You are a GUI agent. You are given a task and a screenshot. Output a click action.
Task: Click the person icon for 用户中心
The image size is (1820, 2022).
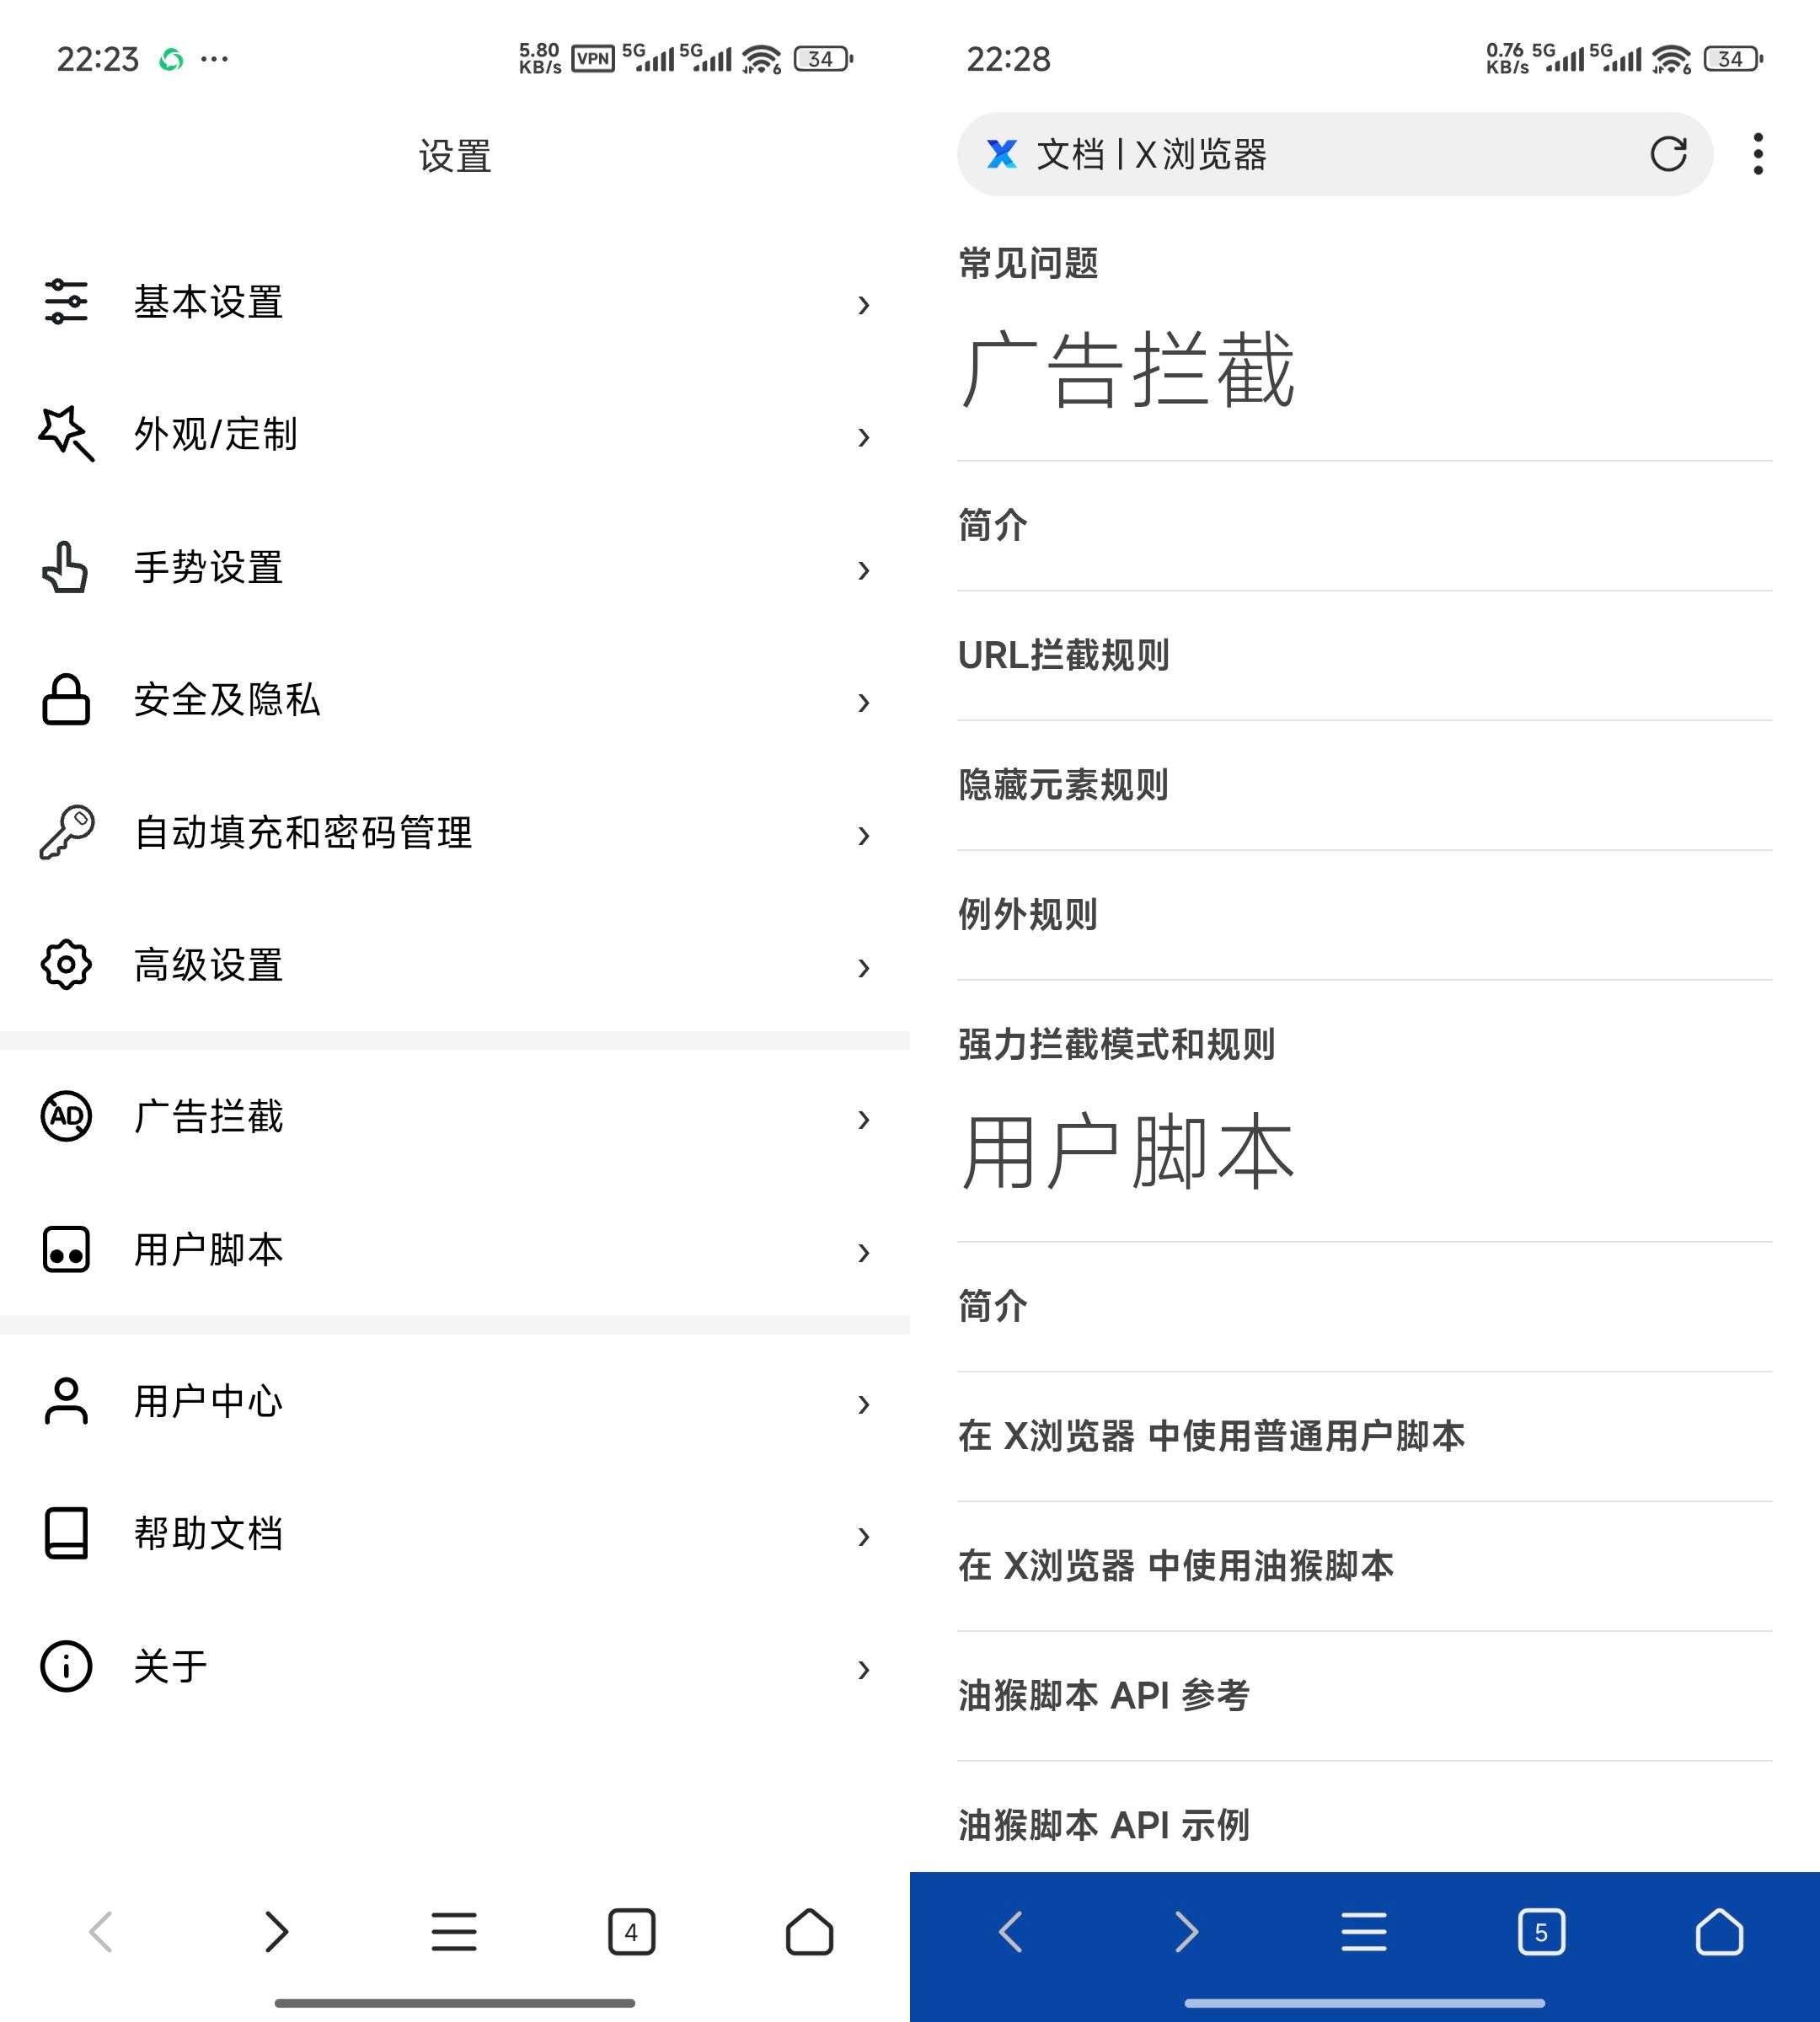point(66,1401)
